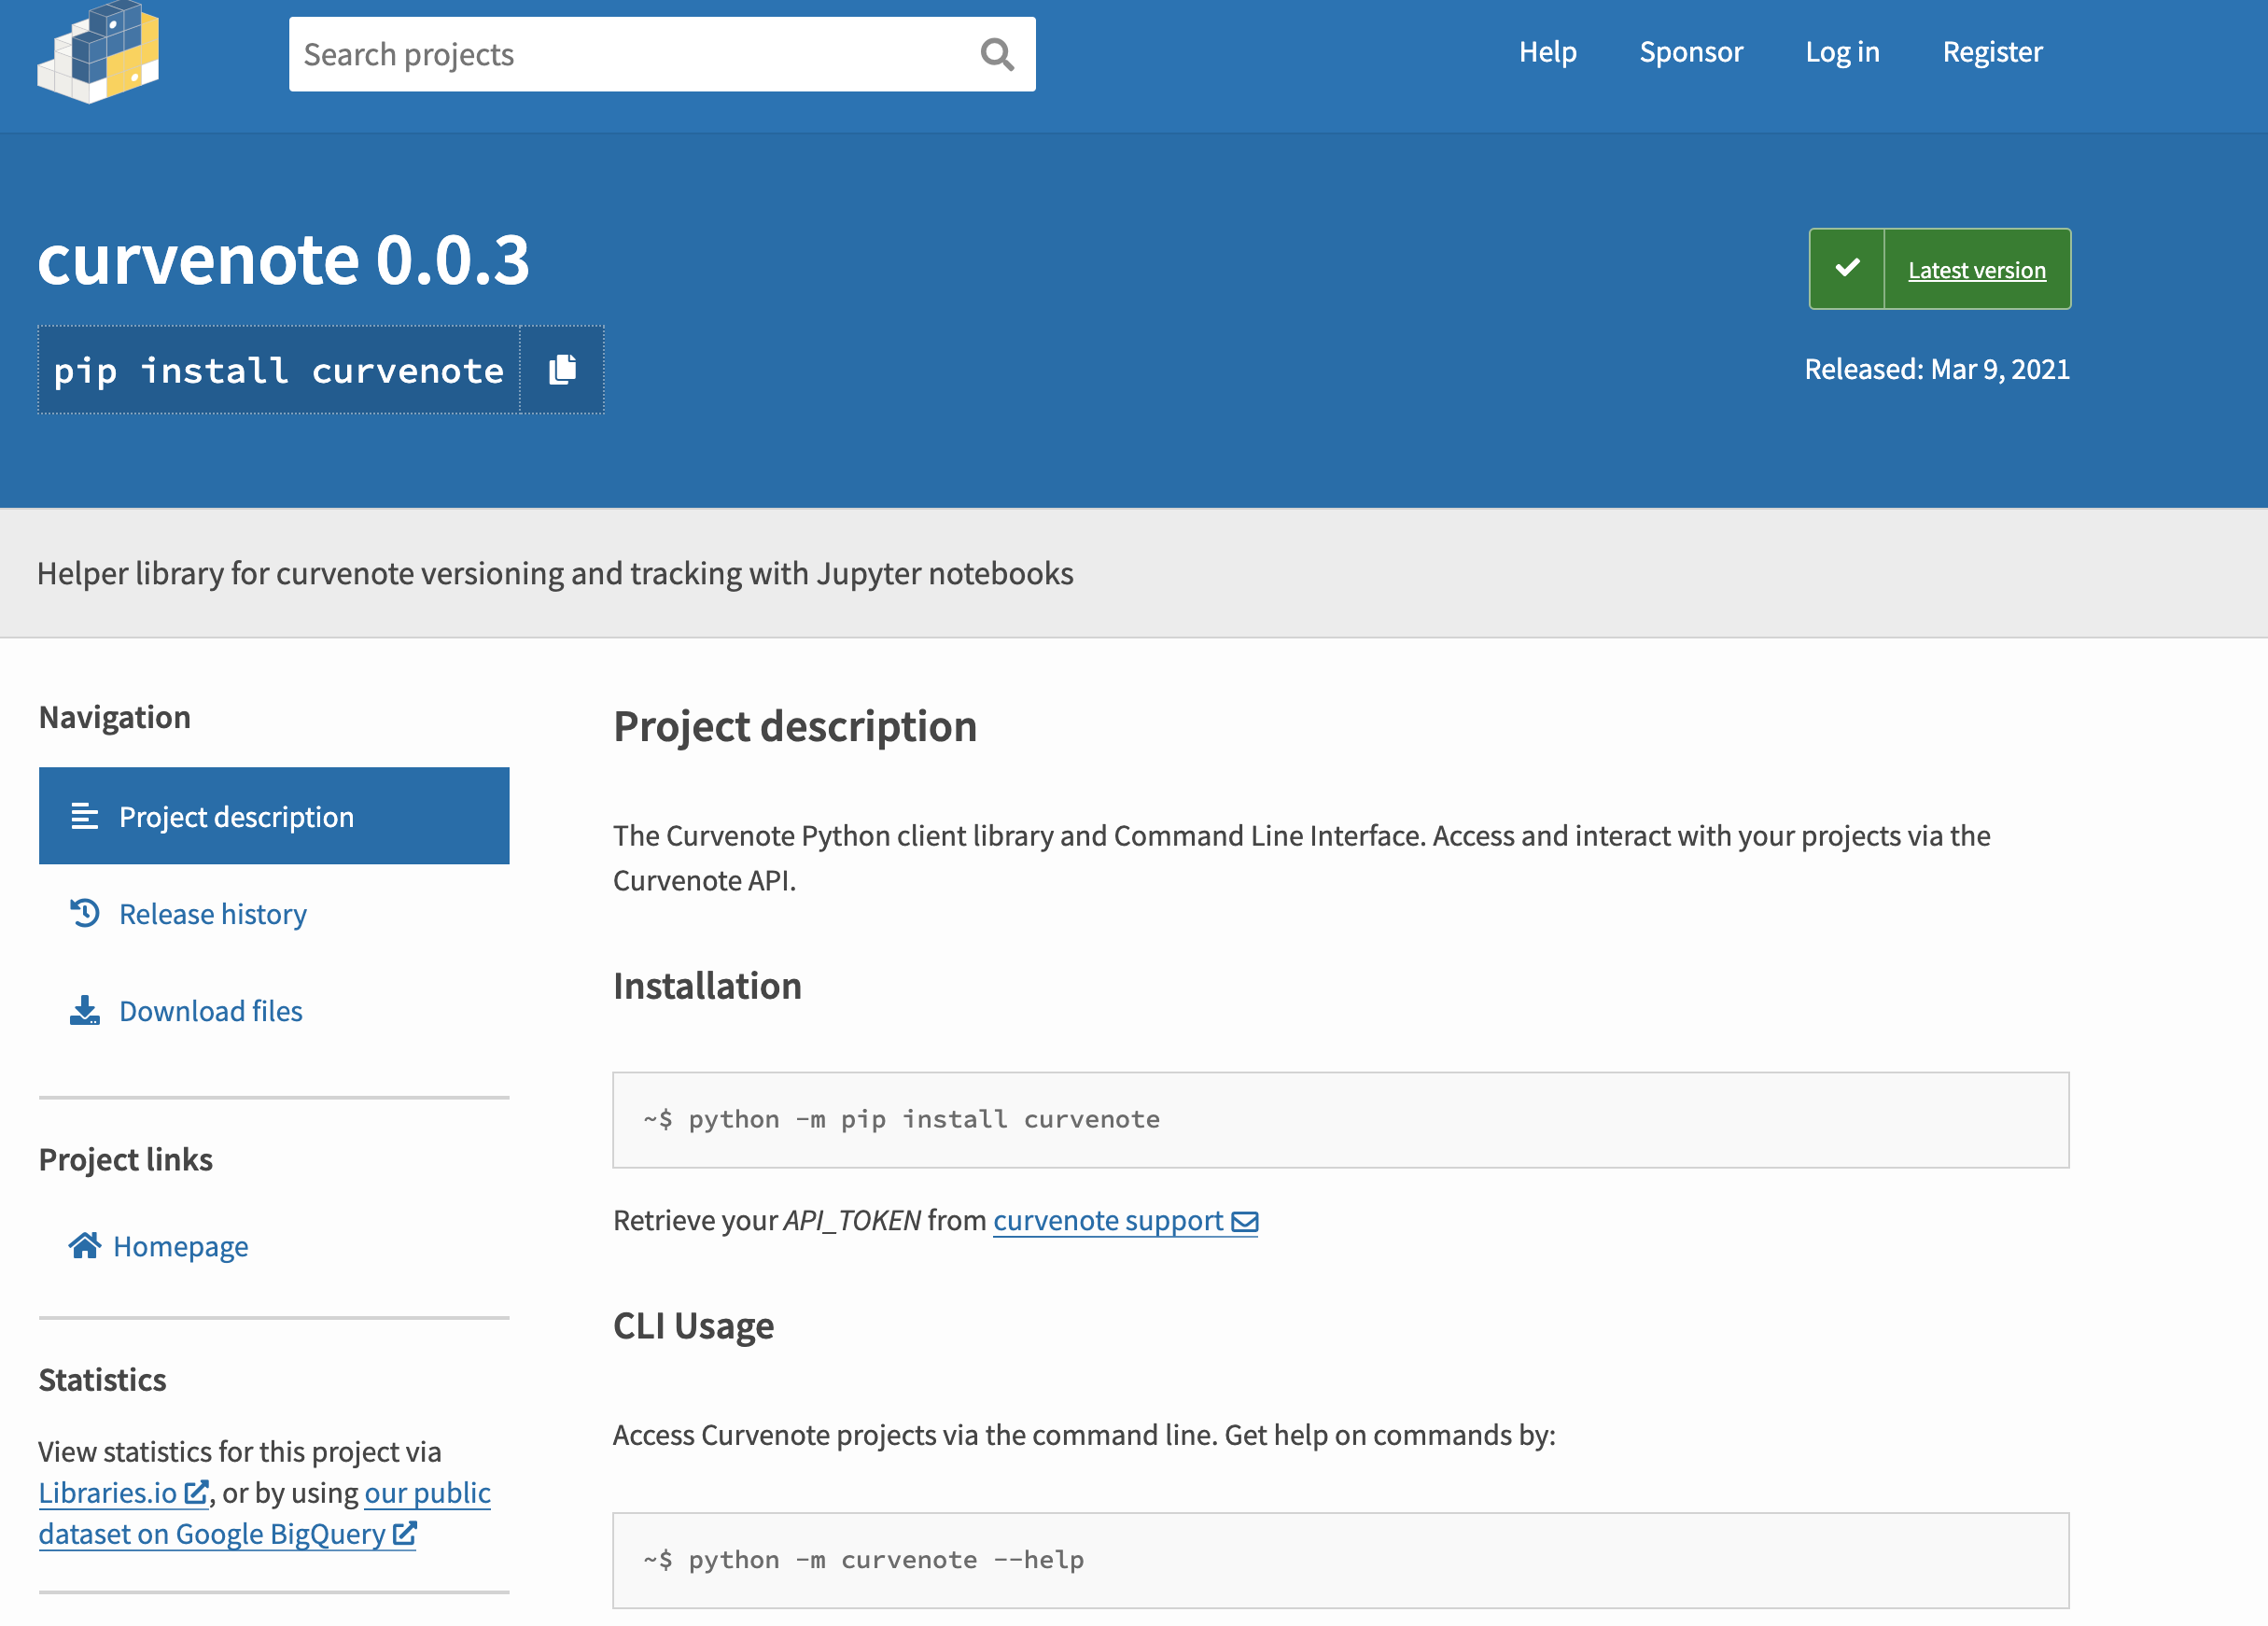
Task: Click the Release history clock icon
Action: (x=85, y=913)
